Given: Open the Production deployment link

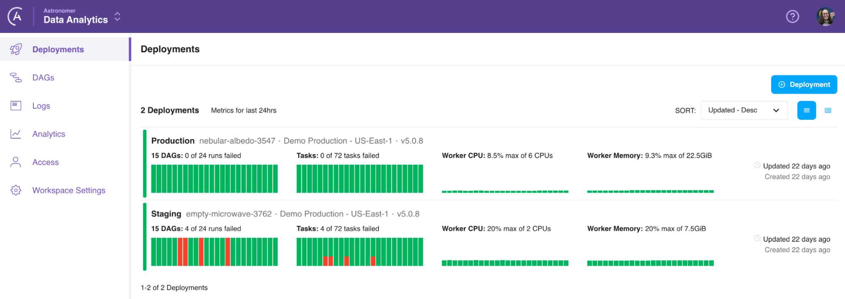Looking at the screenshot, I should (x=172, y=141).
